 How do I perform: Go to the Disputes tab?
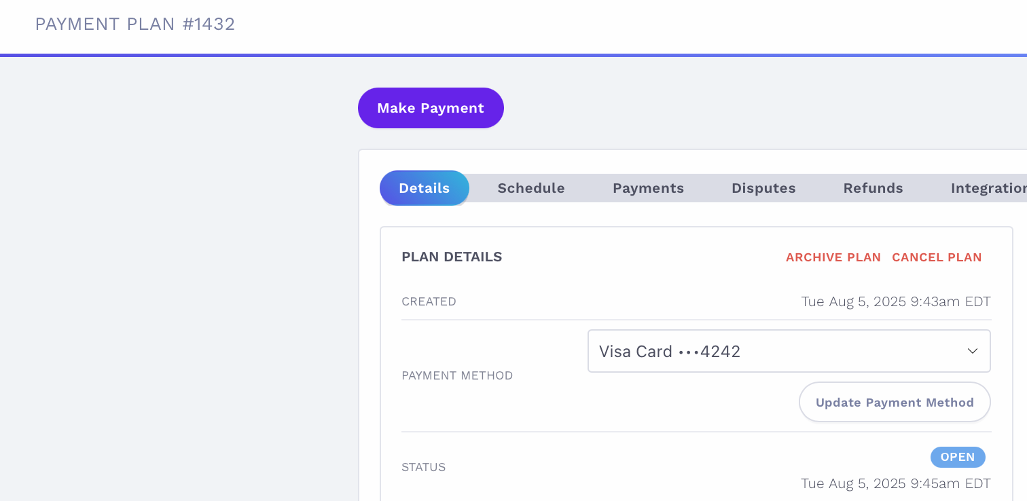click(x=763, y=188)
